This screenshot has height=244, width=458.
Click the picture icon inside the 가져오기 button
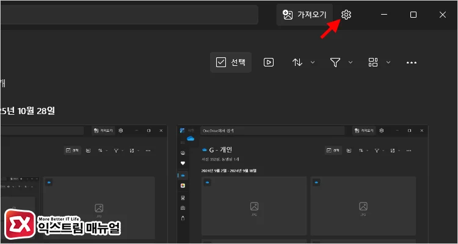[x=288, y=15]
